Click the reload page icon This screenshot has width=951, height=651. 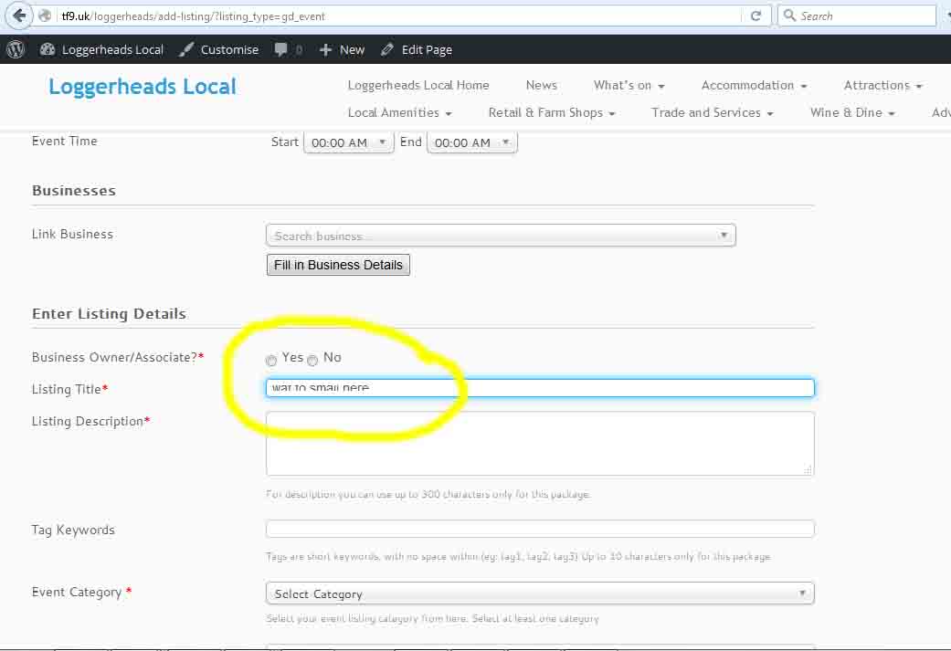click(x=756, y=16)
